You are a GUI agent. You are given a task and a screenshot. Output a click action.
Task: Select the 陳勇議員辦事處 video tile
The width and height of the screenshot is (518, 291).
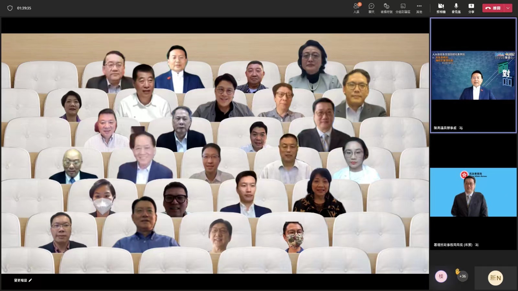tap(473, 75)
